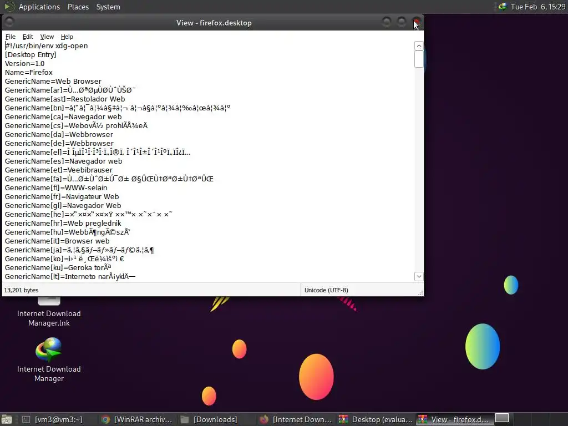
Task: Click the Name=Firefox line
Action: pos(29,73)
